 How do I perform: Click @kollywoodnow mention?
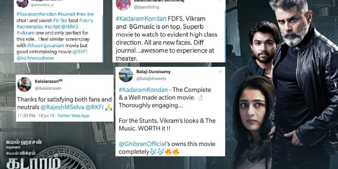35,58
